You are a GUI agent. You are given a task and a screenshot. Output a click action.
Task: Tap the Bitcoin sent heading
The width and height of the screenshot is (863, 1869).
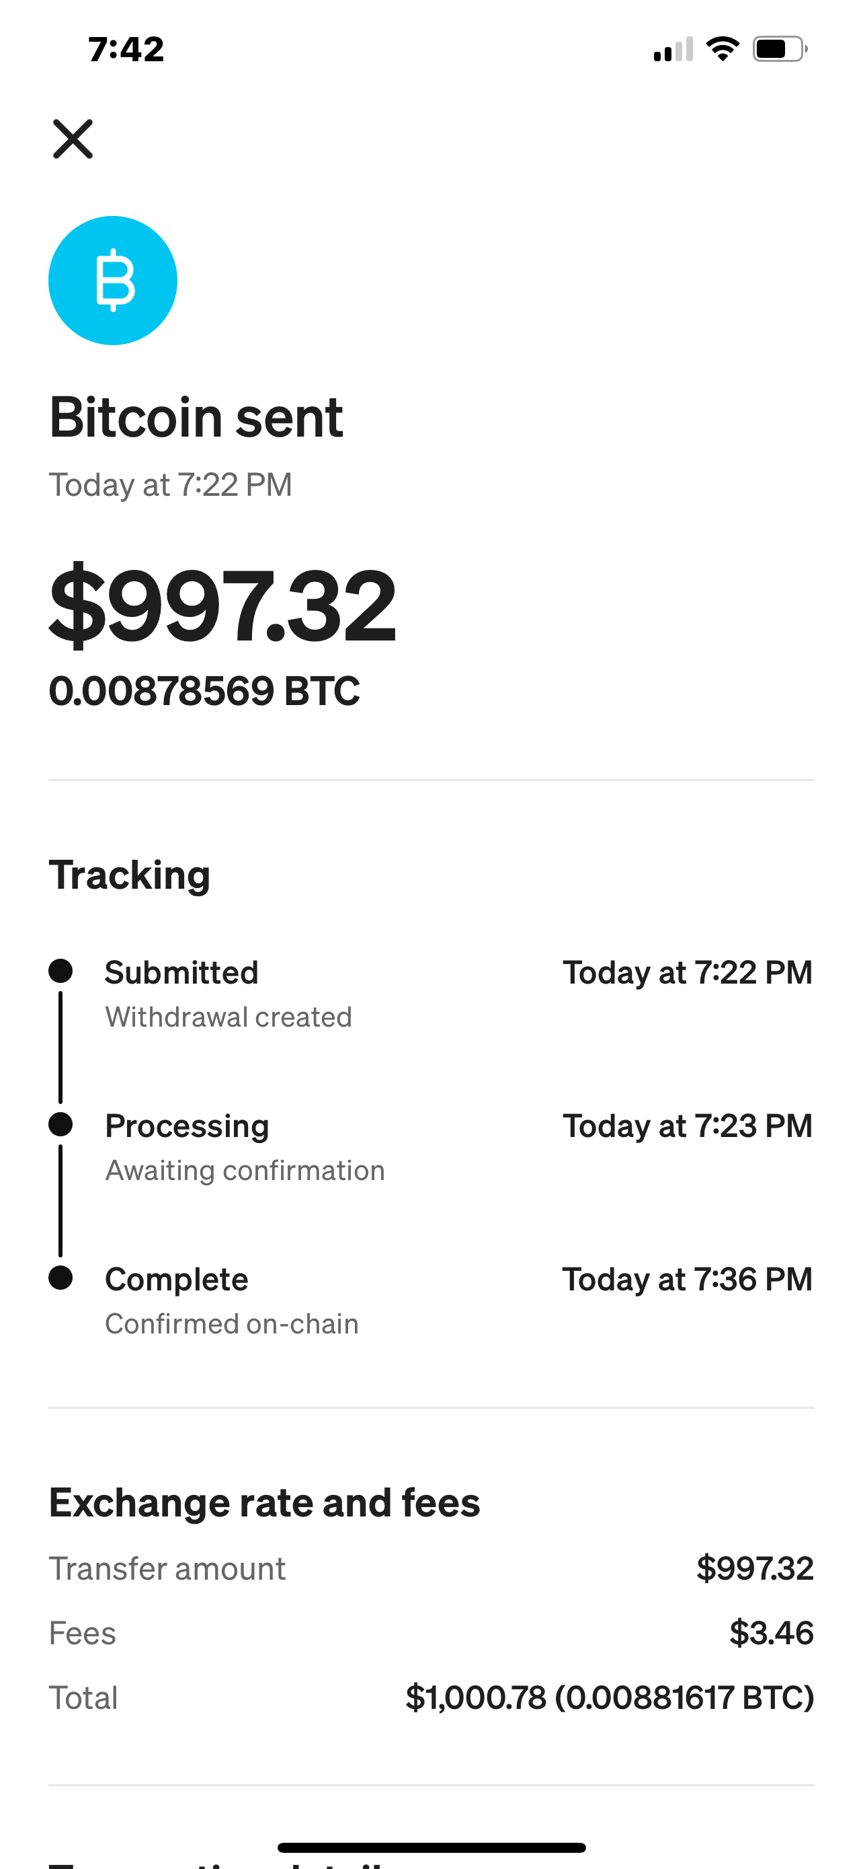coord(196,417)
